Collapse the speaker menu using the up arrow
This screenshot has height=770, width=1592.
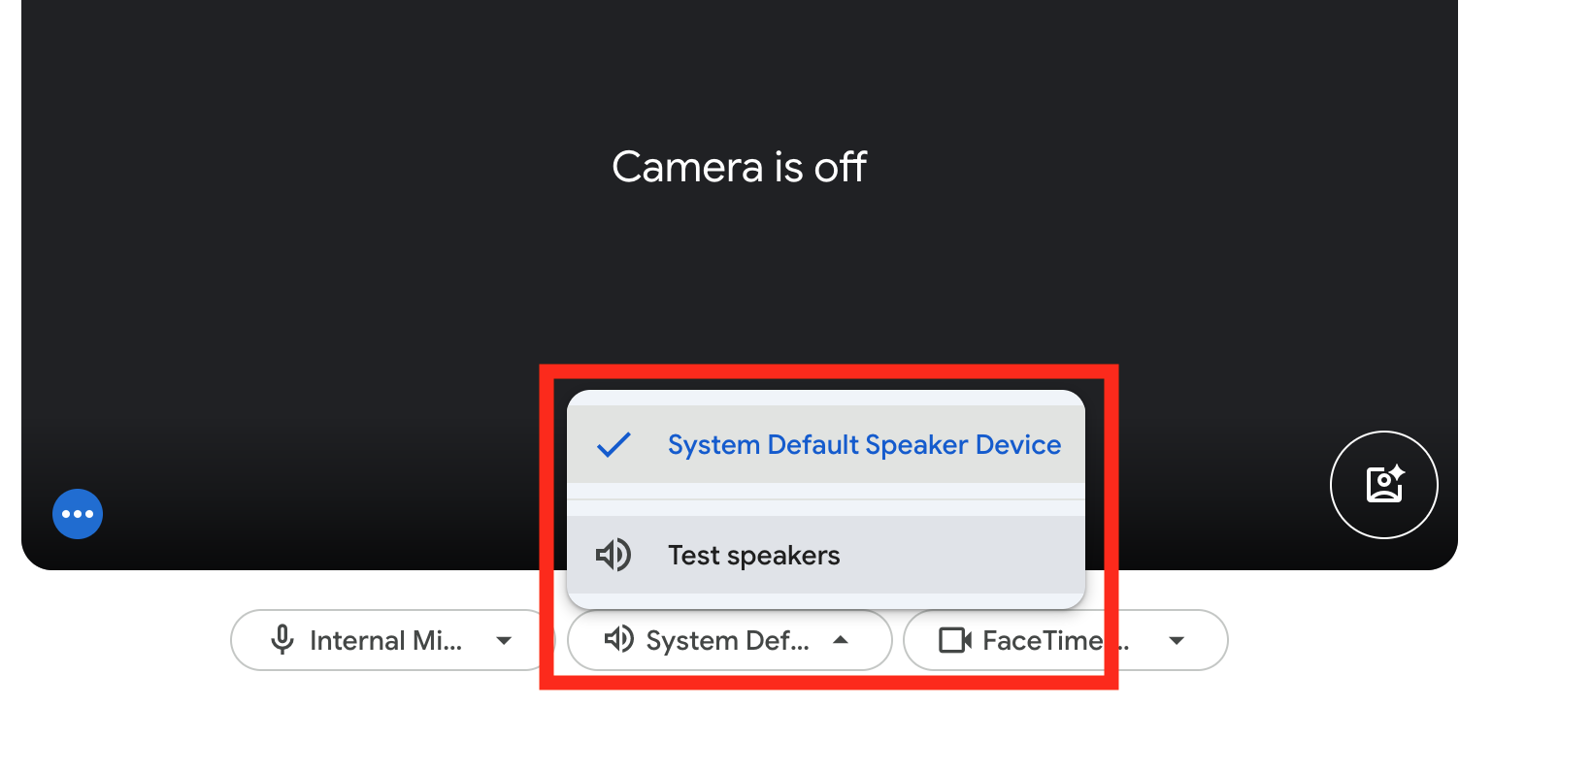[x=841, y=640]
